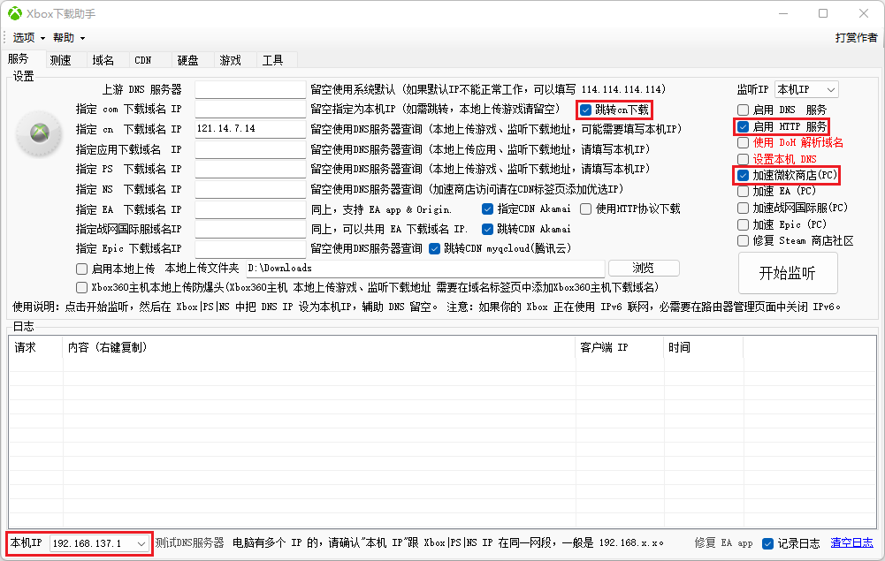
Task: Enable Xbox360主机本地上传防爆头 checkbox
Action: [82, 287]
